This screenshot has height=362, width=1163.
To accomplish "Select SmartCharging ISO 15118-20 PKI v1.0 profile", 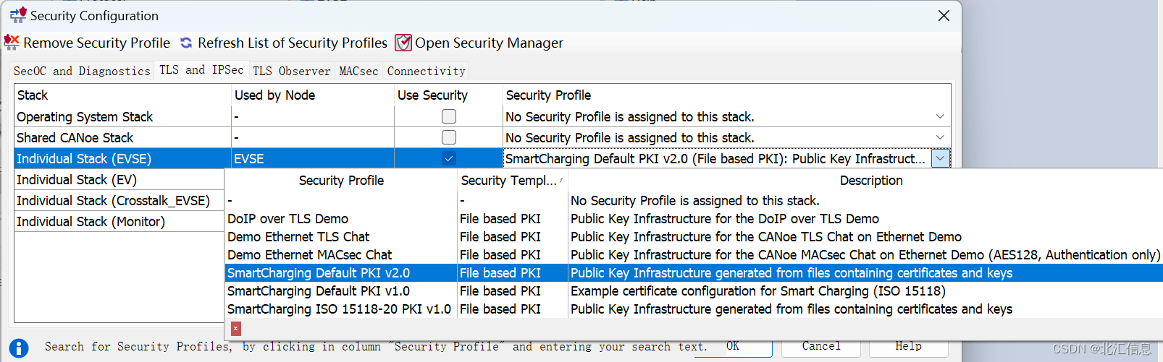I will pyautogui.click(x=694, y=309).
